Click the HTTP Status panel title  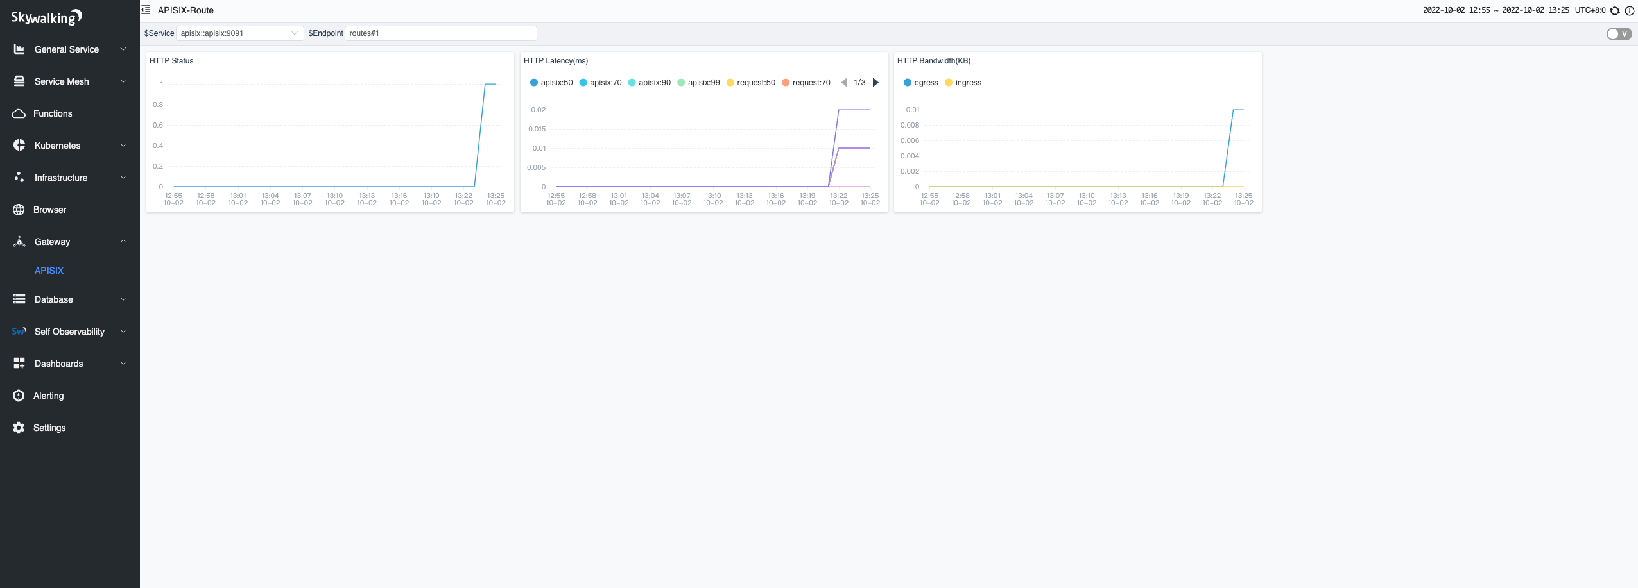click(x=171, y=61)
